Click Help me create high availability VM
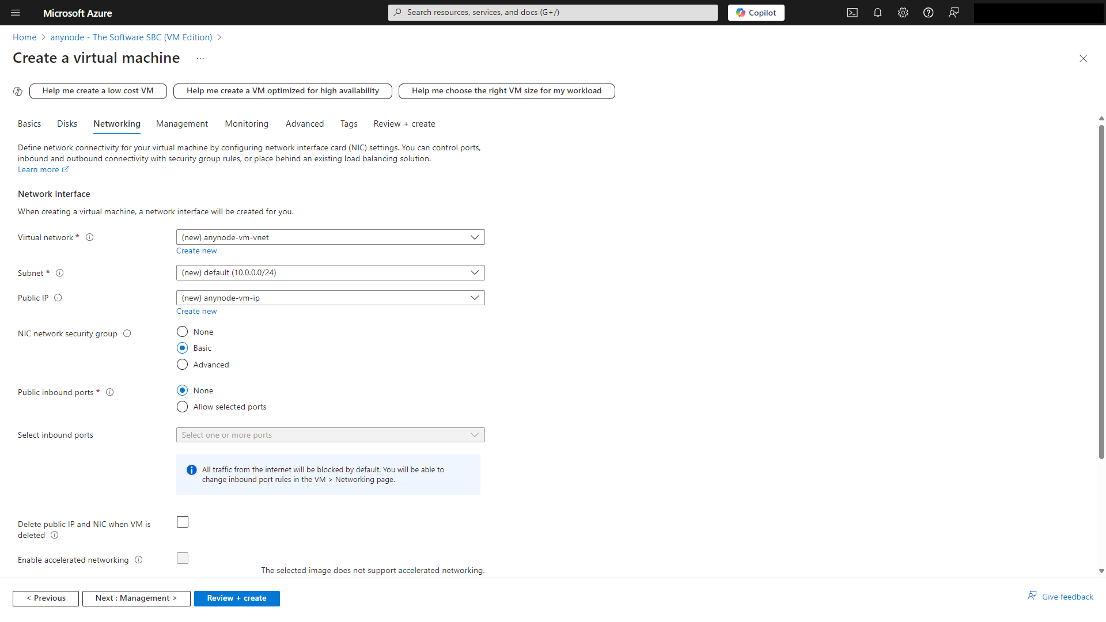The image size is (1106, 622). click(283, 91)
